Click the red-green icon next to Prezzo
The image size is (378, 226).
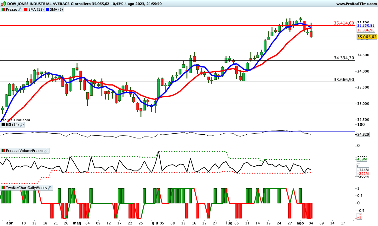[3, 9]
